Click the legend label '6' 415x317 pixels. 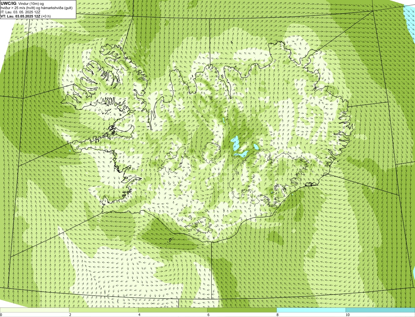point(208,315)
